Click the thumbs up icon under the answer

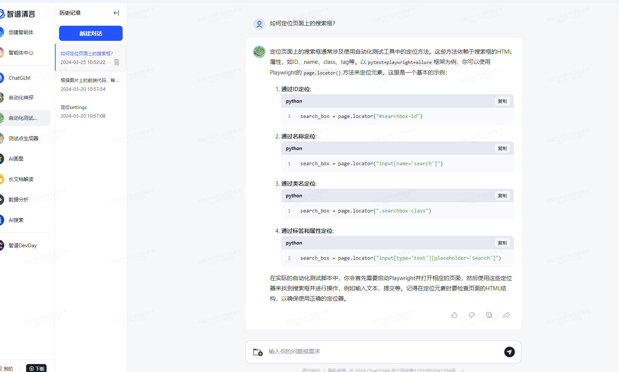coord(454,315)
